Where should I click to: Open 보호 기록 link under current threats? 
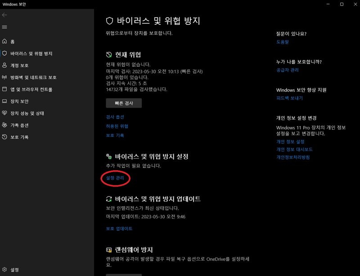click(115, 136)
